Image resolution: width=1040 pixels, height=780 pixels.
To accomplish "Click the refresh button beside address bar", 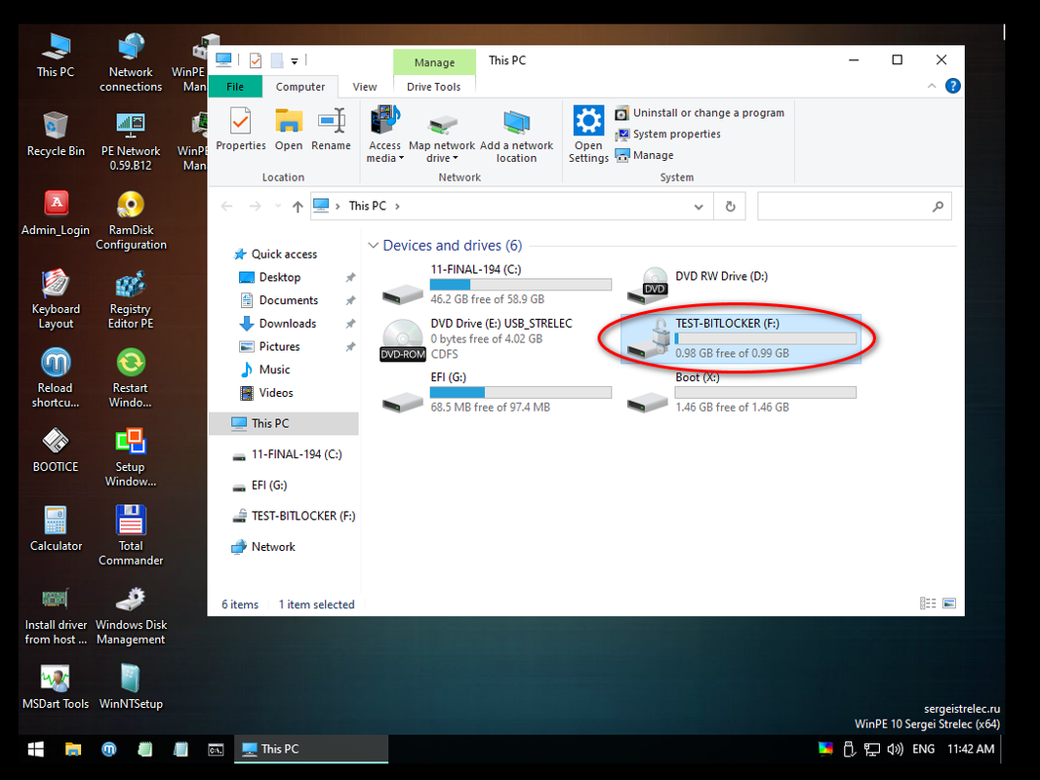I will (730, 206).
